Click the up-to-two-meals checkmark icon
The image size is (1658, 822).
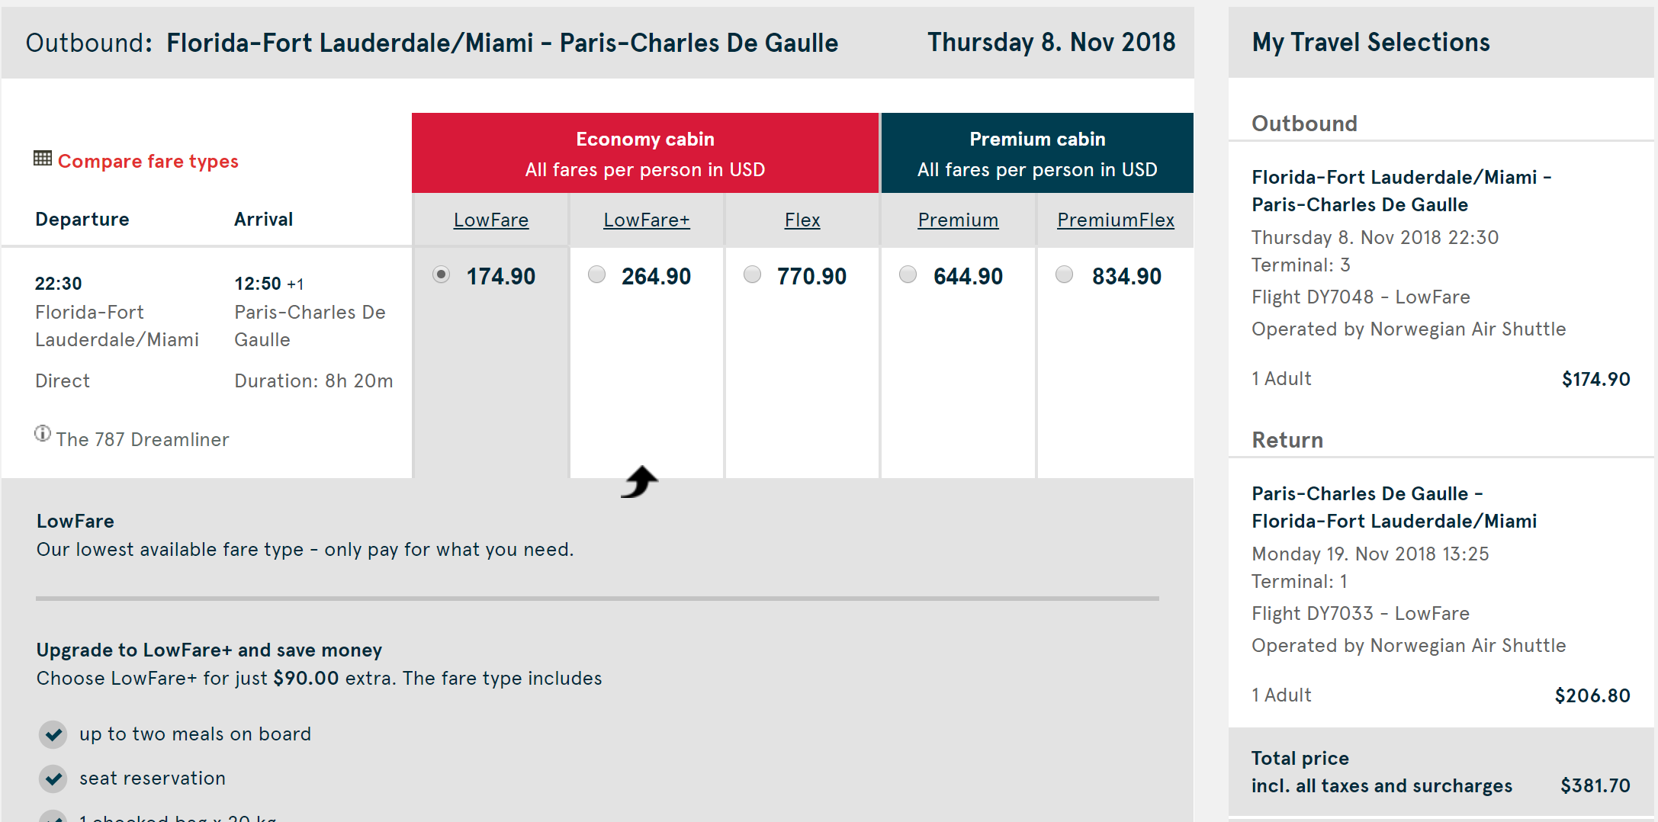click(x=53, y=734)
